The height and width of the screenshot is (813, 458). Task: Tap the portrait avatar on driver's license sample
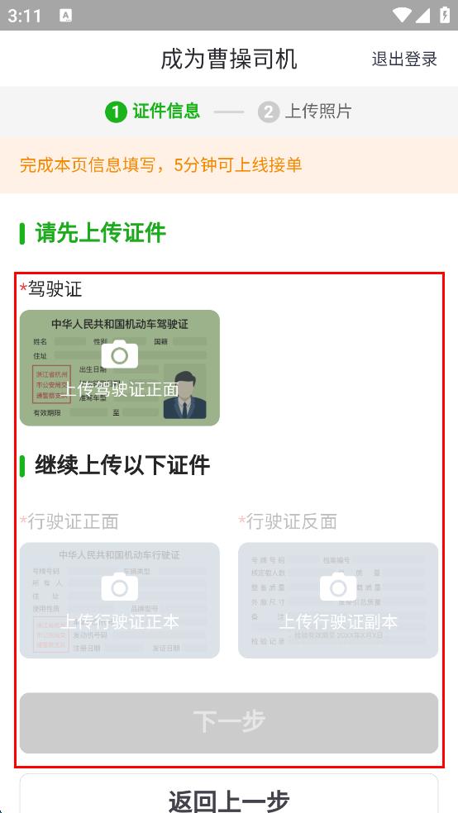click(x=184, y=394)
